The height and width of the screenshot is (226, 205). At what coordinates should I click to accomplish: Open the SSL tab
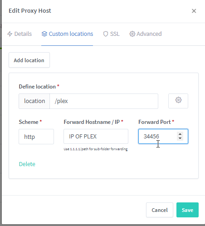112,34
